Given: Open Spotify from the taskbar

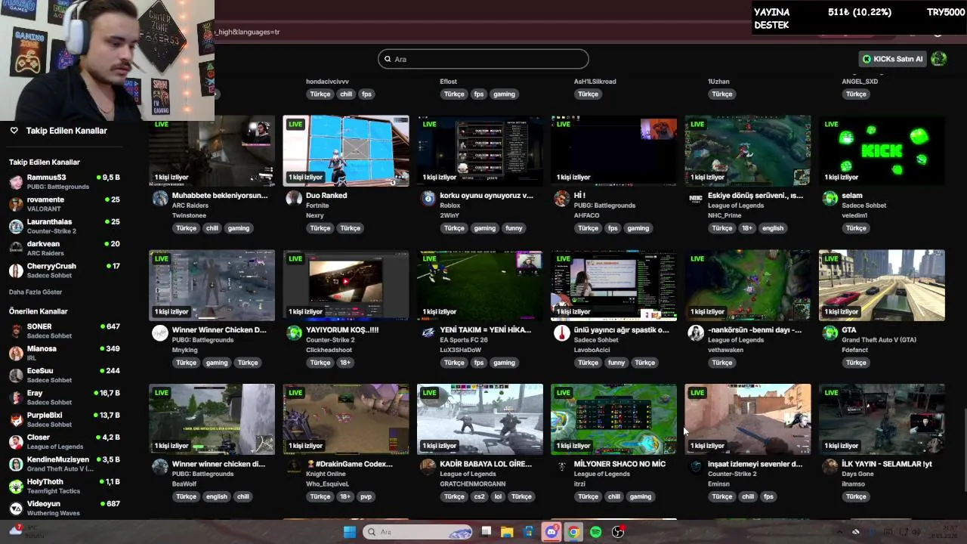Looking at the screenshot, I should pos(595,532).
